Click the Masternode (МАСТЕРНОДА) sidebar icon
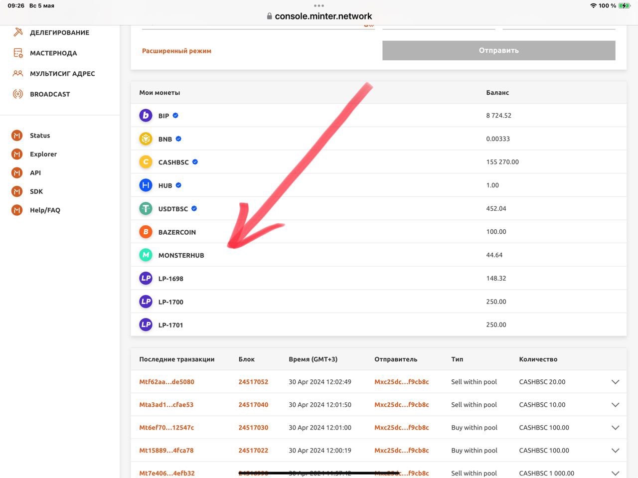This screenshot has width=638, height=478. (x=18, y=53)
